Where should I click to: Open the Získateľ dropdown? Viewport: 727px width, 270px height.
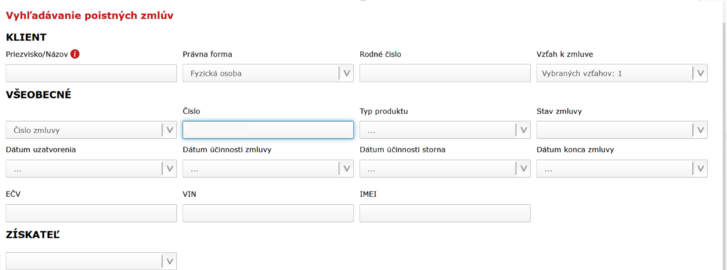pyautogui.click(x=92, y=261)
